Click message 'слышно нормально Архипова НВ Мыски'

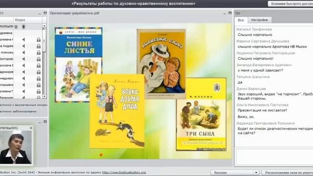(x=272, y=47)
